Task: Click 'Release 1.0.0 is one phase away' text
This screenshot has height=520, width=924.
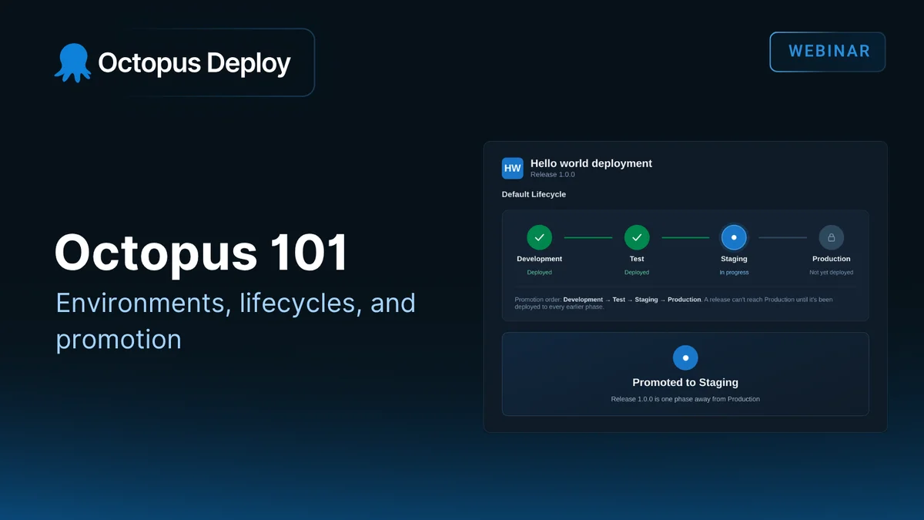Action: pyautogui.click(x=685, y=399)
